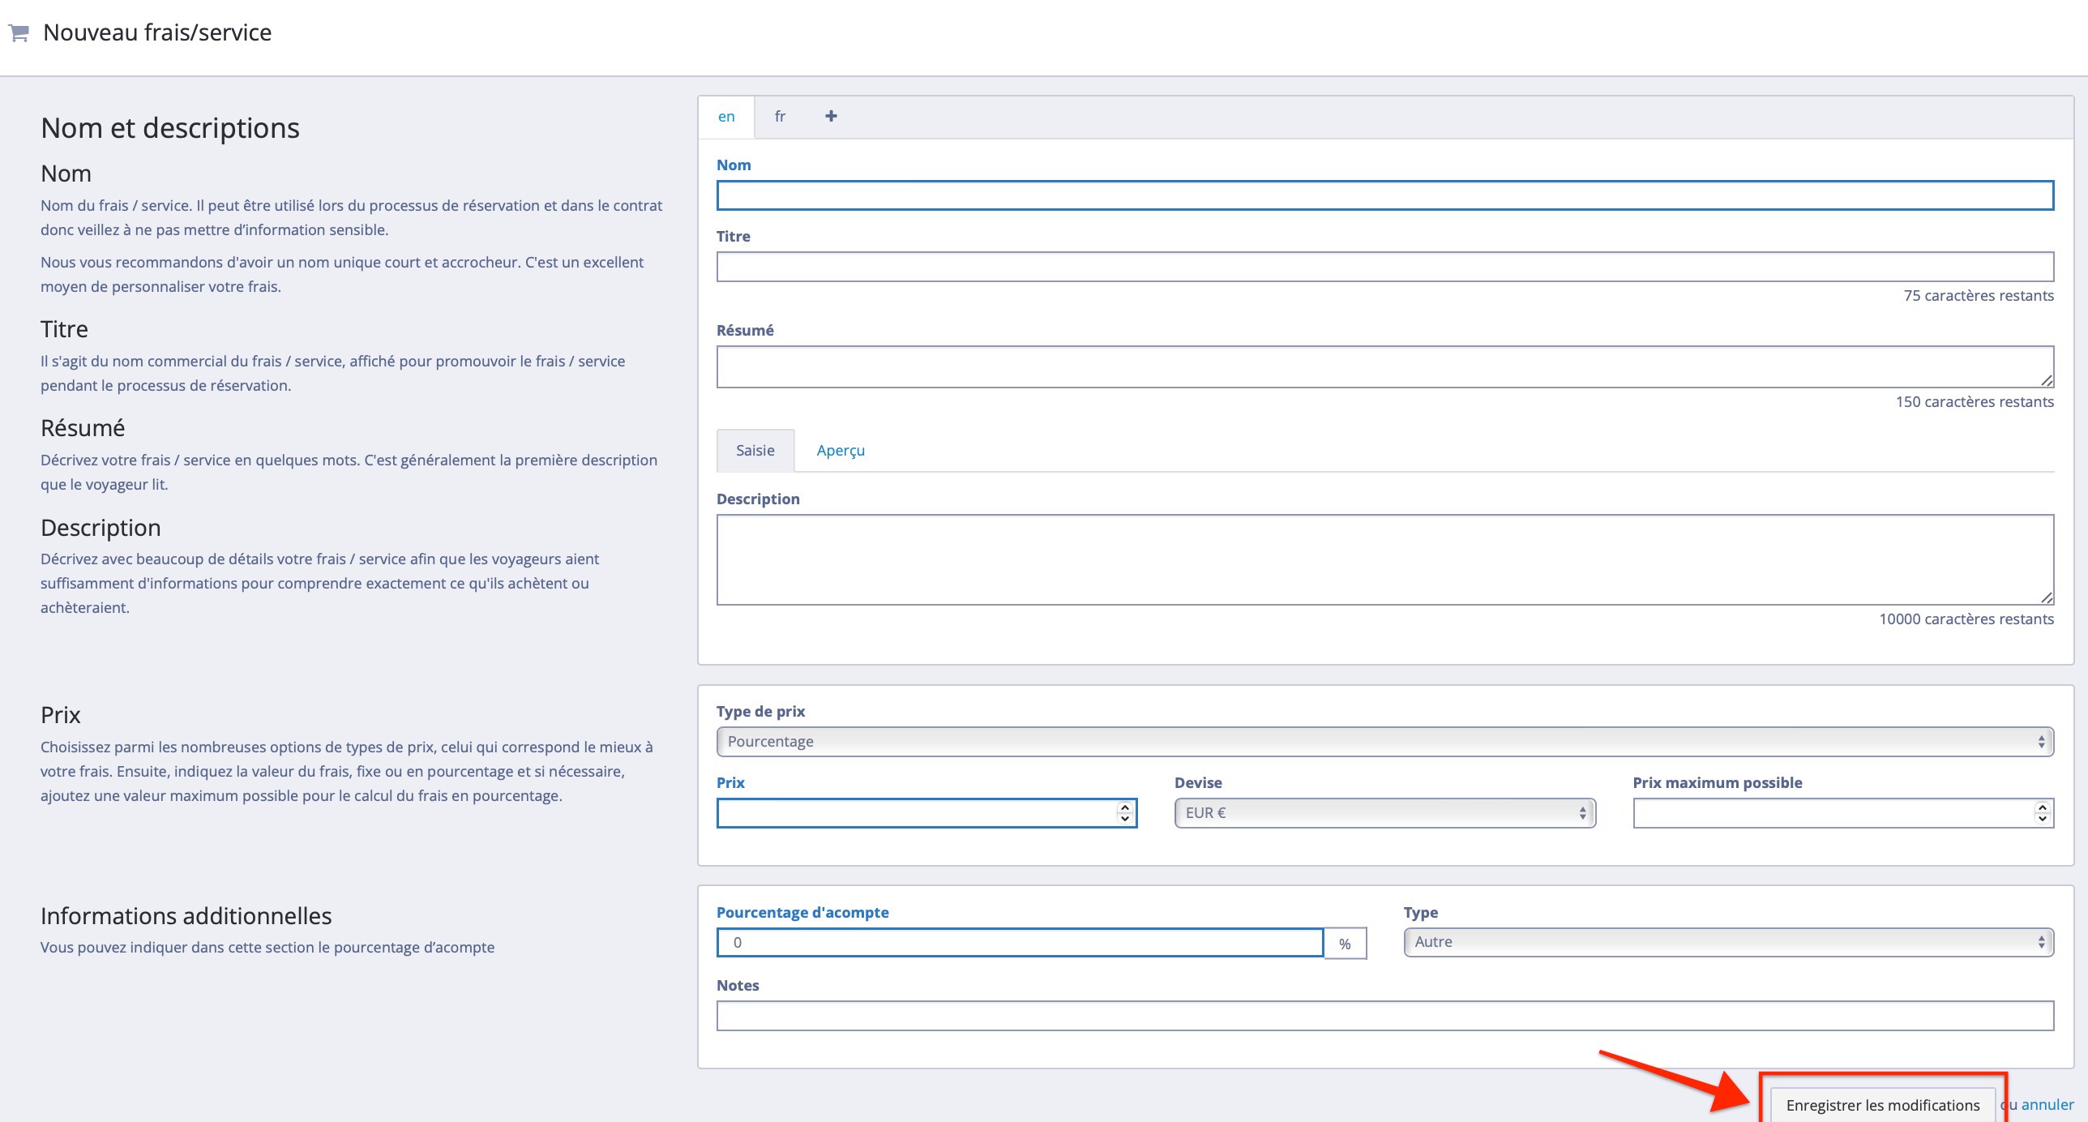Click the Pourcentage d'acompte field
The height and width of the screenshot is (1122, 2088).
pos(1020,943)
